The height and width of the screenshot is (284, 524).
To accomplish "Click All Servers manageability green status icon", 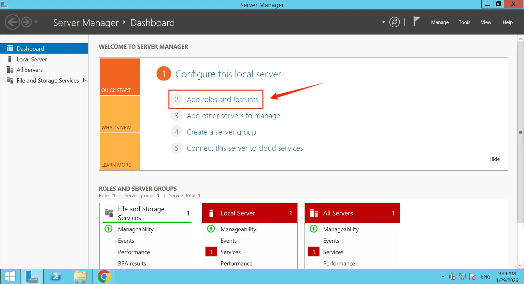I will coord(314,229).
